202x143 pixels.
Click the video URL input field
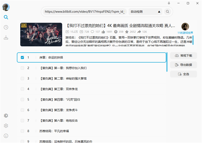[84, 12]
